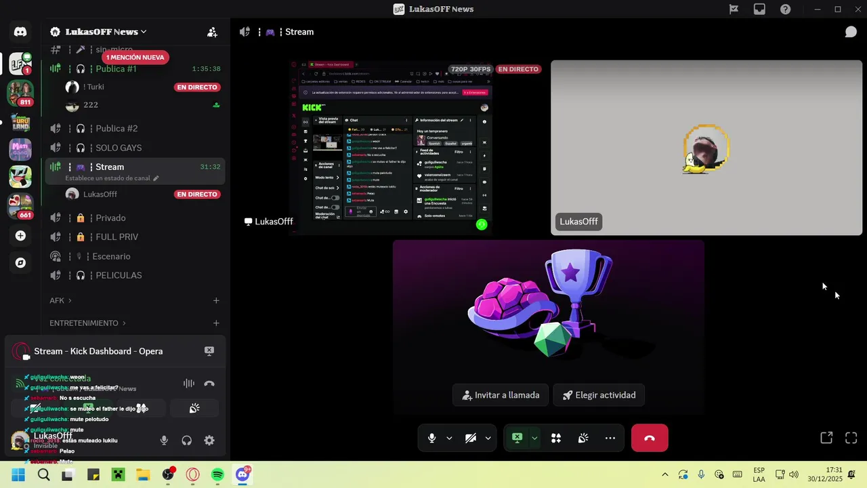Image resolution: width=867 pixels, height=488 pixels.
Task: Open File Explorer from taskbar
Action: (143, 474)
